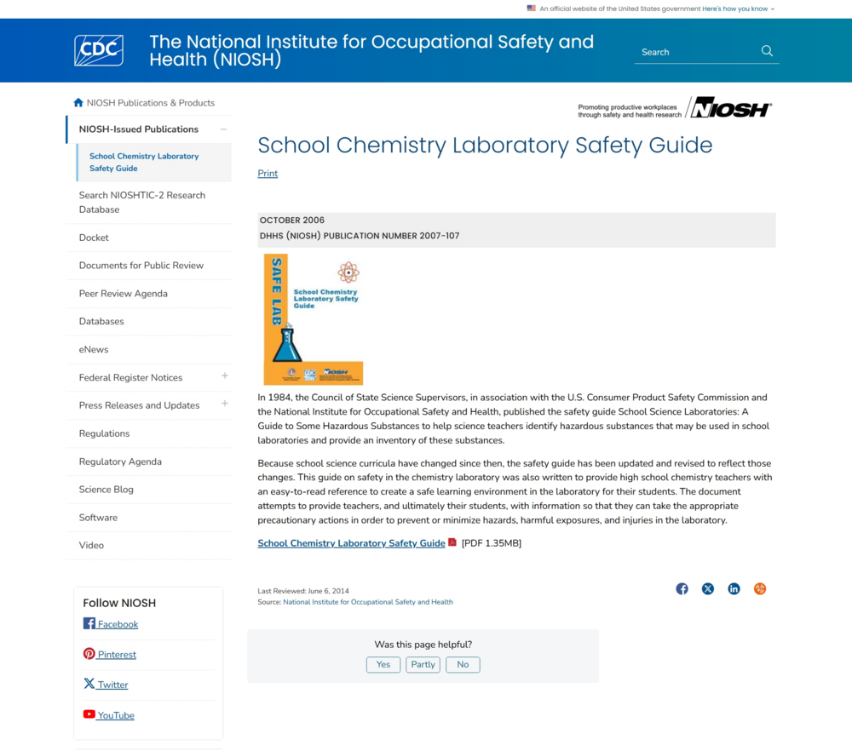Expand the Press Releases and Updates section
Screen dimensions: 852x751
pyautogui.click(x=225, y=404)
